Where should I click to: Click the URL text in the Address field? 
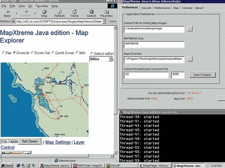click(x=59, y=22)
